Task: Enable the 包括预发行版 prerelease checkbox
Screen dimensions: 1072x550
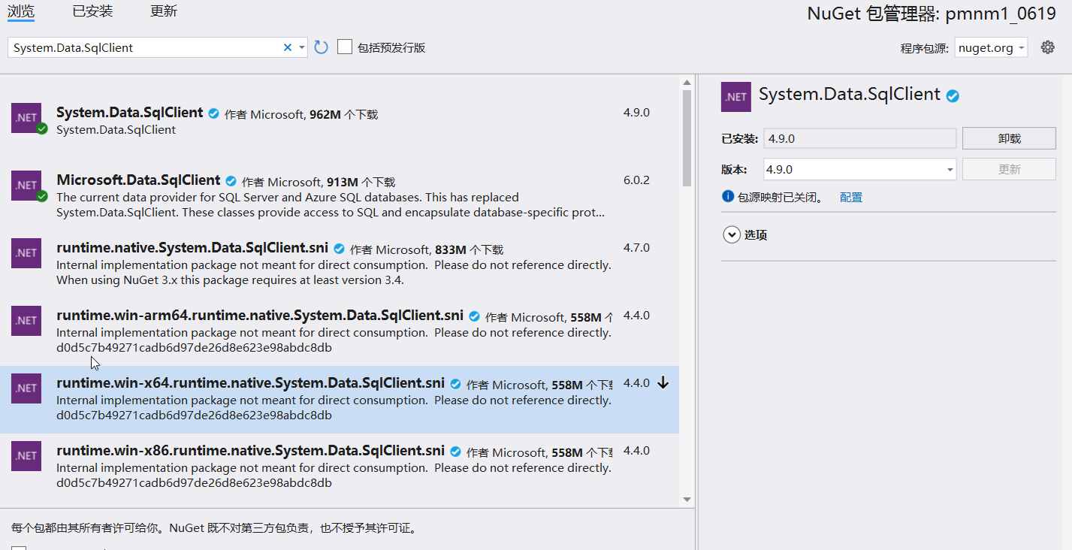Action: tap(345, 47)
